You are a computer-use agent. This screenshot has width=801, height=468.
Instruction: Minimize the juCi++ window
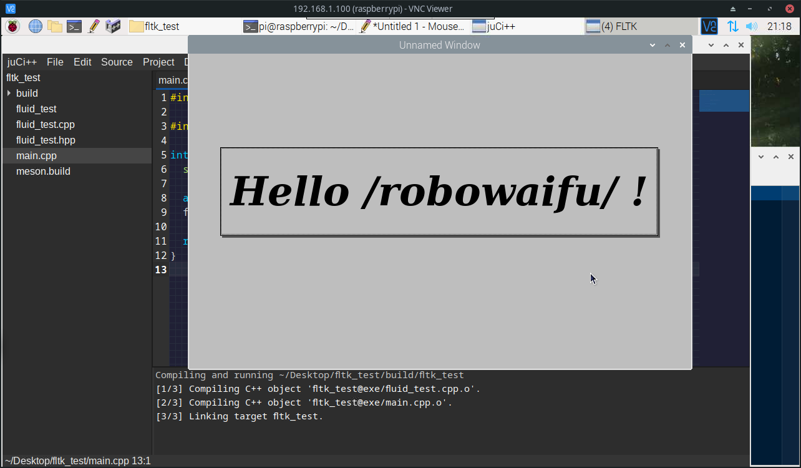[x=711, y=45]
